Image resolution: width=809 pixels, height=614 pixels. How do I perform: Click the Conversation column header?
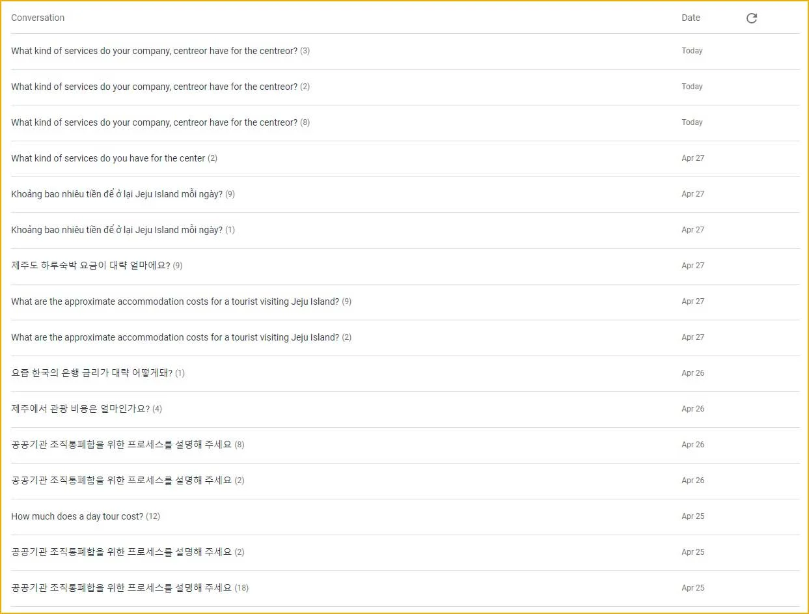(x=38, y=18)
